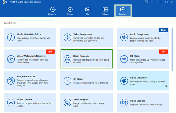The width and height of the screenshot is (176, 113).
Task: Click the Video Watermark Remover title
Action: 31,56
